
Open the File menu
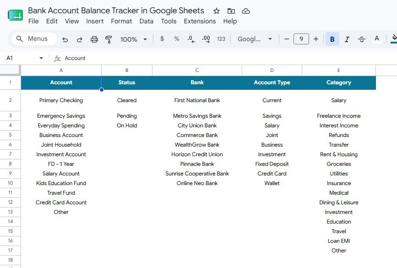coord(33,21)
